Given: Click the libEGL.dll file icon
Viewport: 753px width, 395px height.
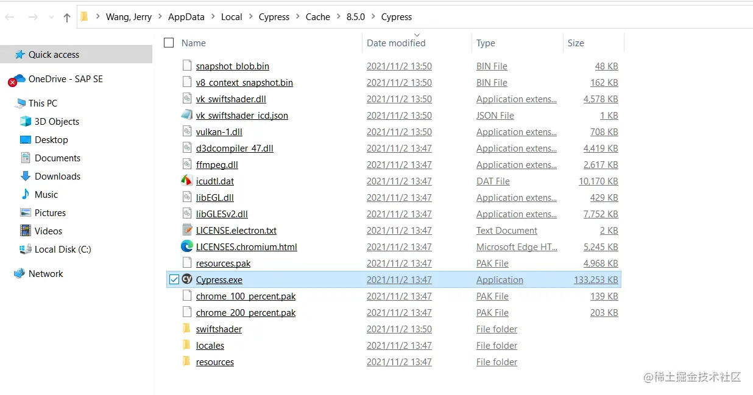Looking at the screenshot, I should point(187,197).
